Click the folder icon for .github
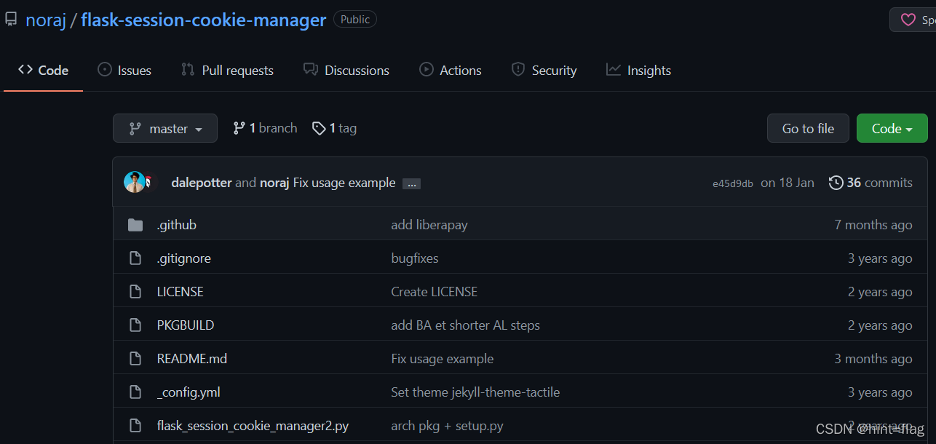This screenshot has width=936, height=444. (135, 225)
